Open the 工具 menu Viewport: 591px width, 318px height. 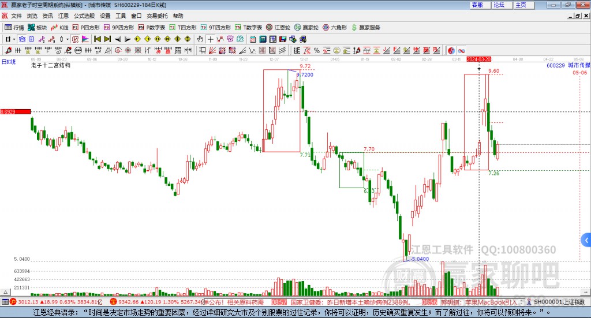tap(121, 16)
